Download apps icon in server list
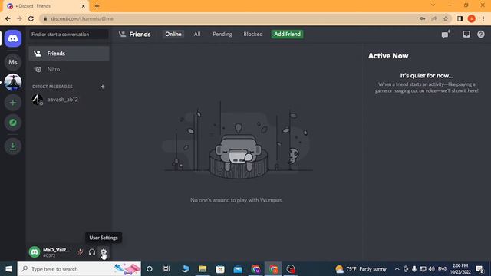 pyautogui.click(x=13, y=146)
